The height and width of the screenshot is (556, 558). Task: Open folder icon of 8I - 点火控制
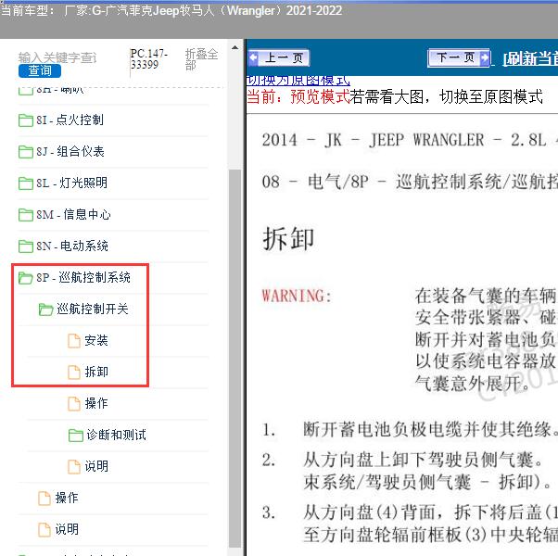(x=26, y=120)
